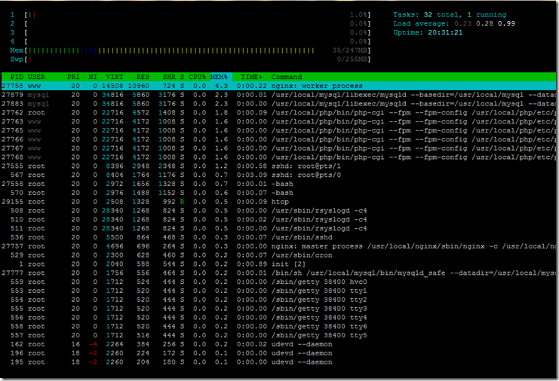Sort by the RES column header
The height and width of the screenshot is (381, 559).
pos(143,77)
